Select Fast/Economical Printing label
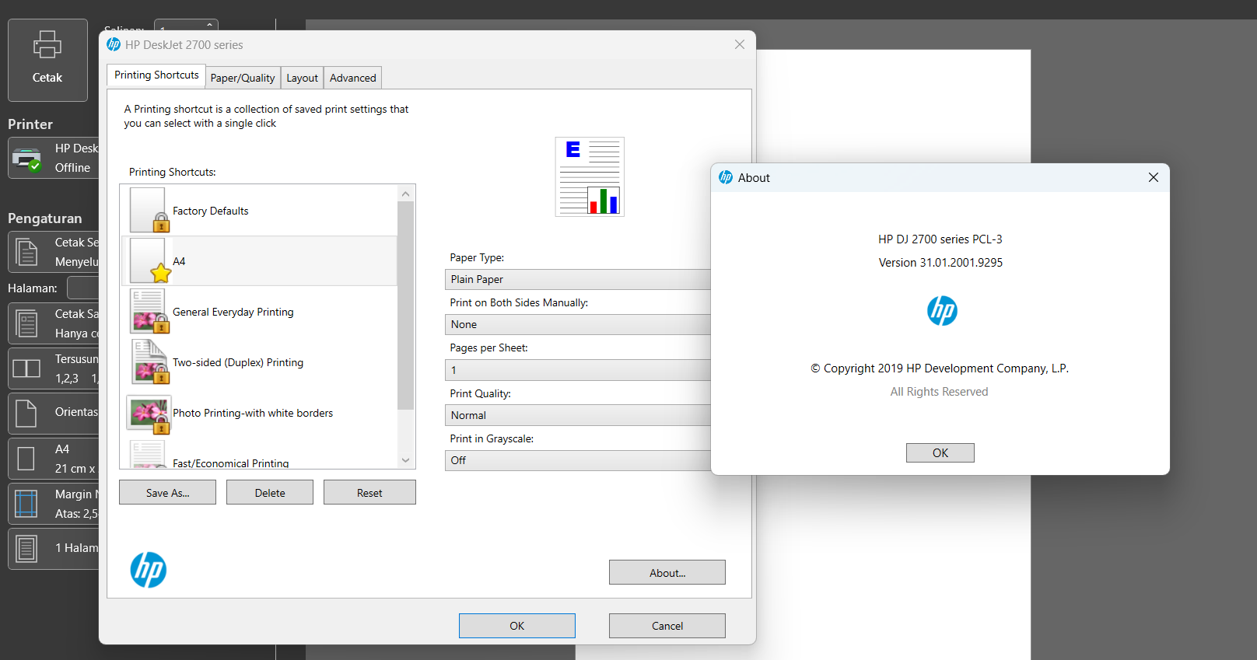The height and width of the screenshot is (660, 1257). [231, 463]
